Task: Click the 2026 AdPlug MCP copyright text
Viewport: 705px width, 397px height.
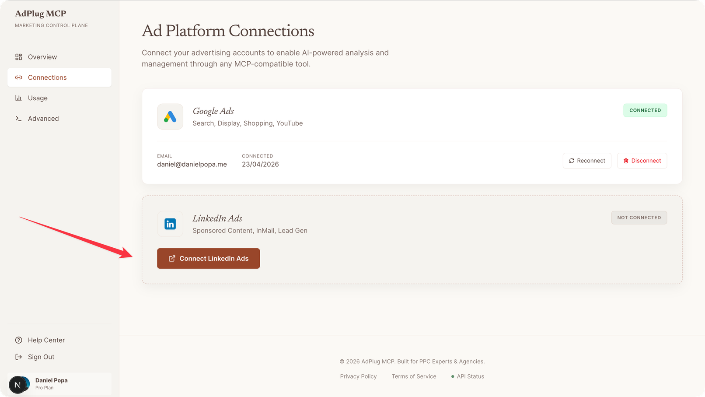Action: [412, 362]
